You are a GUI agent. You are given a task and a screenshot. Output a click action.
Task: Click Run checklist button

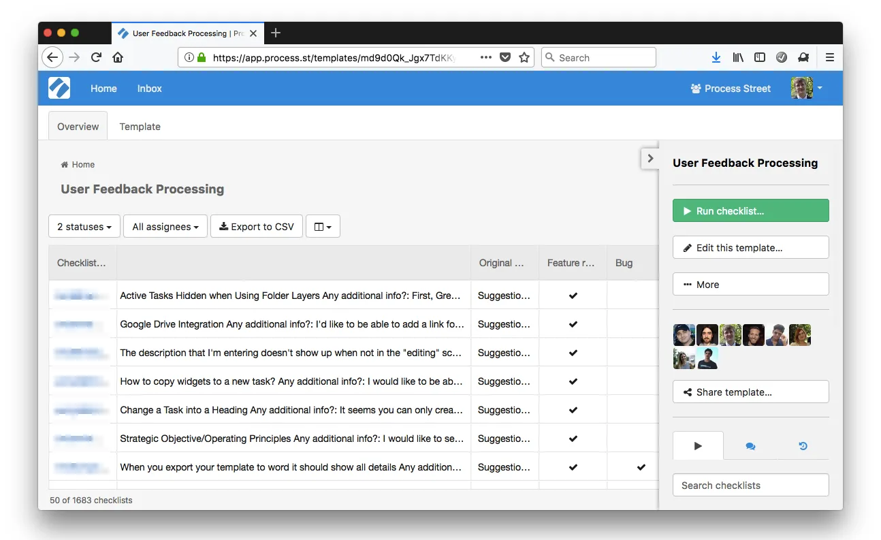pos(751,211)
